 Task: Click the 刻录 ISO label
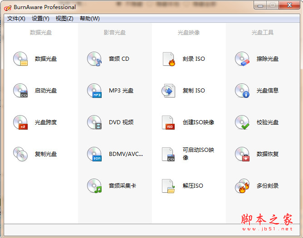pos(194,59)
